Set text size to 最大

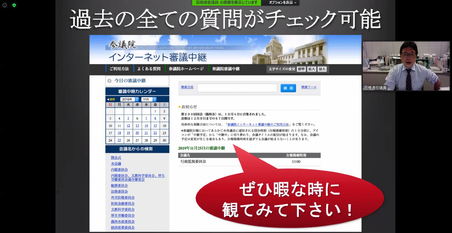tap(322, 69)
